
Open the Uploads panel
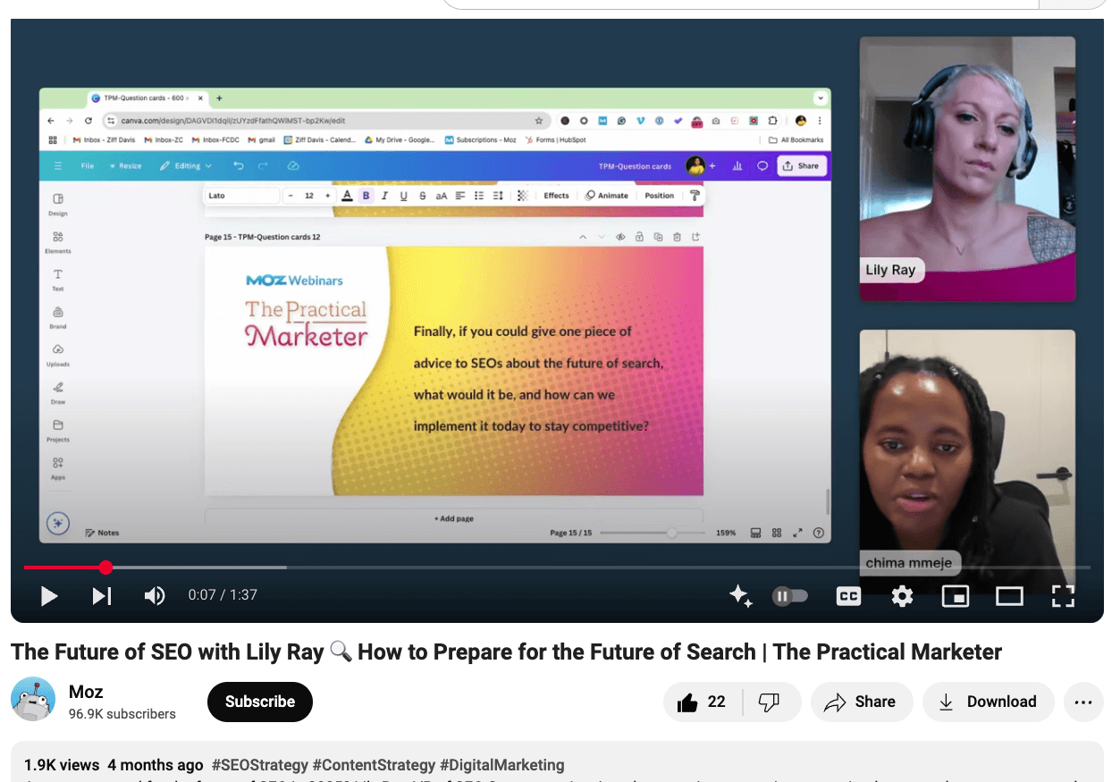coord(57,356)
